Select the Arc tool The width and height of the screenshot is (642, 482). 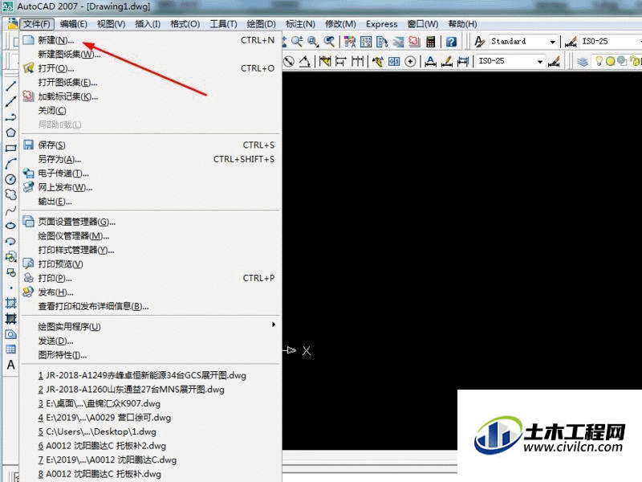tap(10, 164)
